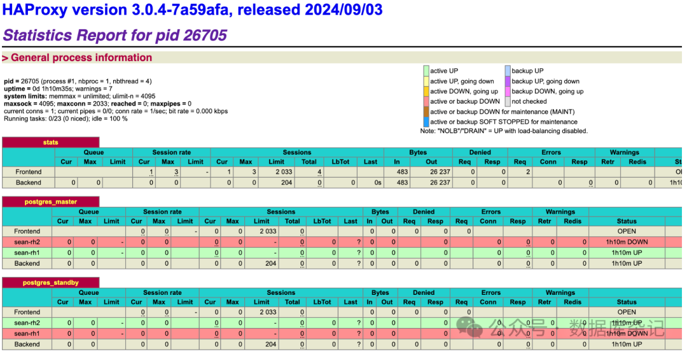Click '2 033' limit in postgres_standby Frontend row

[x=268, y=312]
